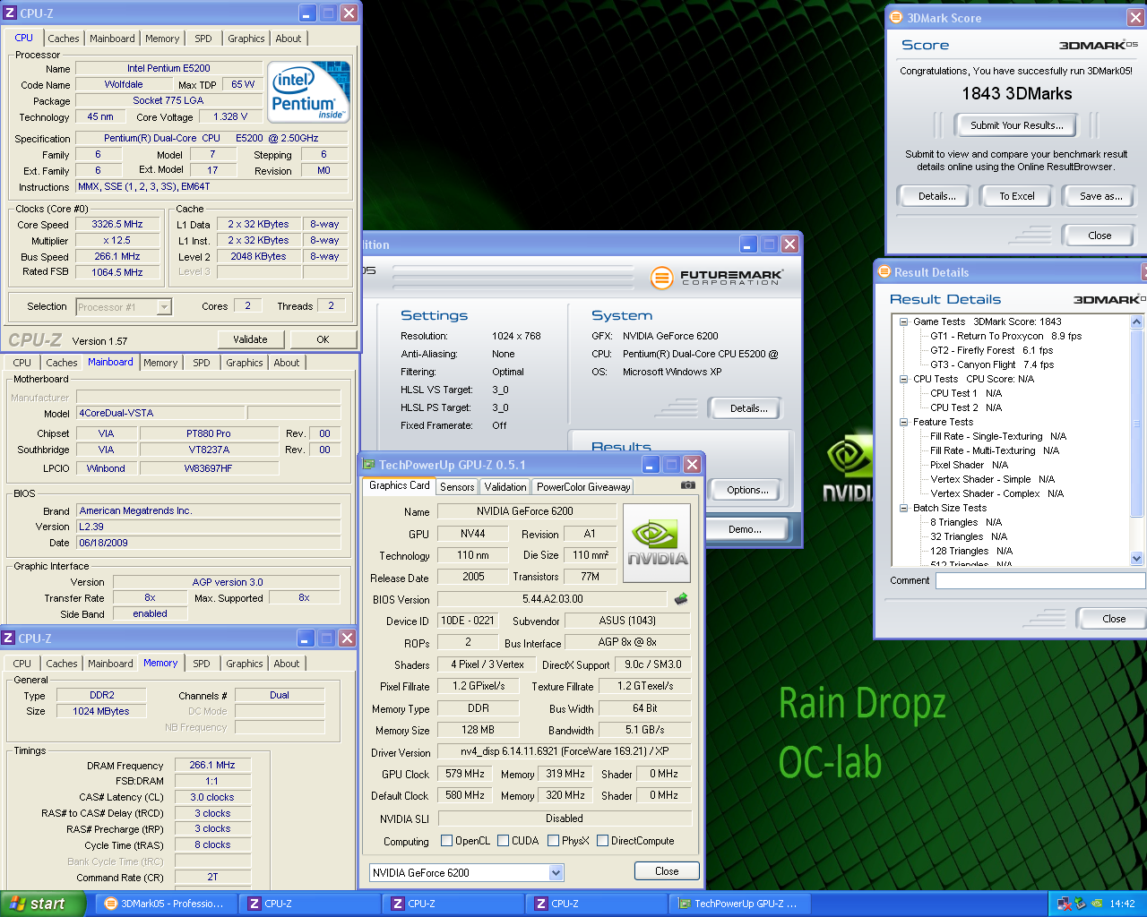Click scroll-down arrow in Result Details tree
Image resolution: width=1147 pixels, height=917 pixels.
[1137, 558]
